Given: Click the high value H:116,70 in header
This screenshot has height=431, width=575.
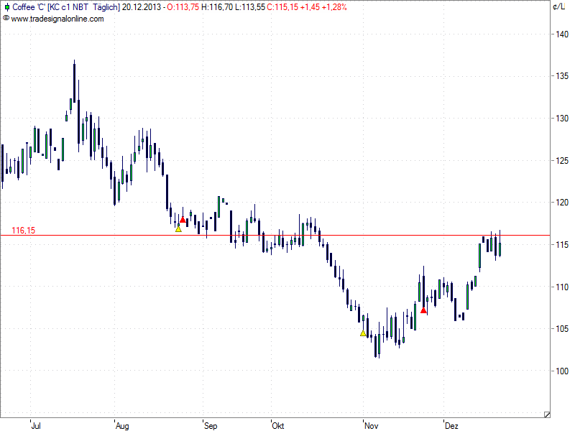Looking at the screenshot, I should click(217, 7).
